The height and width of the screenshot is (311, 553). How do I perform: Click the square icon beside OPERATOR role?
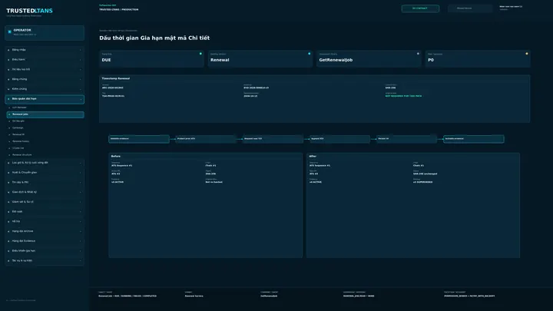point(9,31)
